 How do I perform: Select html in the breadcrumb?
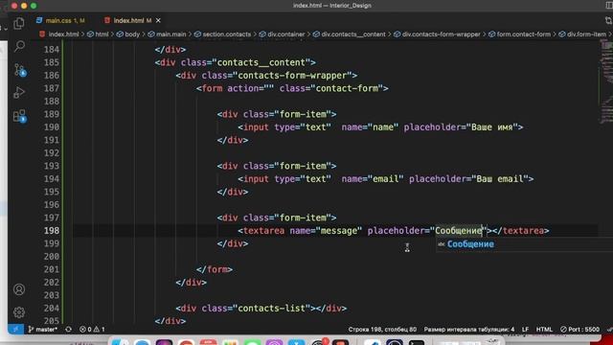[98, 34]
